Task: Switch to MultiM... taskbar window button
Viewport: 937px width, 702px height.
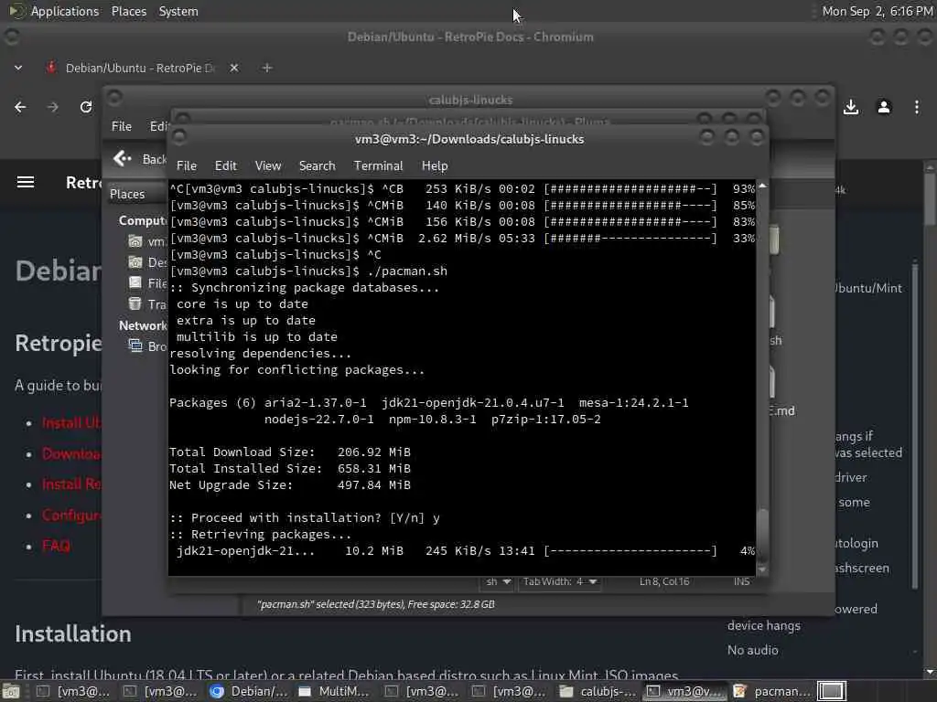Action: point(337,691)
